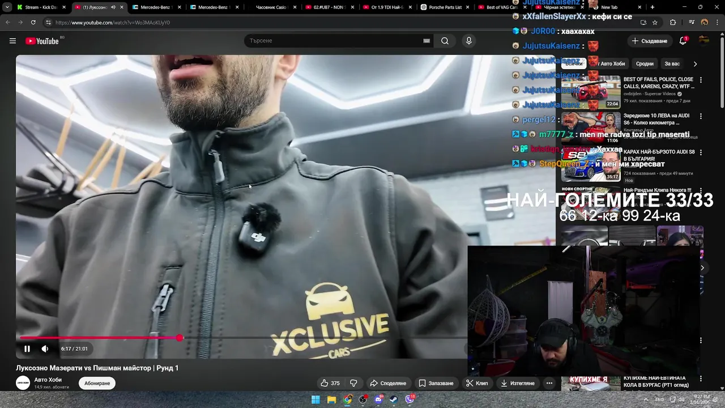
Task: Download the video via Изтегляне
Action: tap(518, 383)
